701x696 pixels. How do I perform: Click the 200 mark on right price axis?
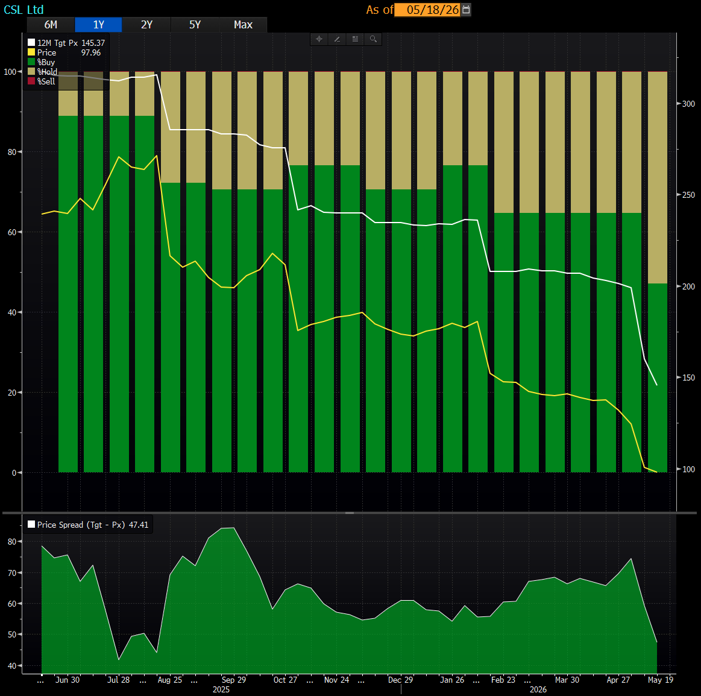click(689, 286)
